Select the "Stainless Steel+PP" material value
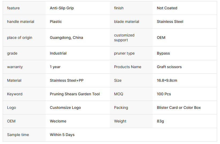Image resolution: width=220 pixels, height=144 pixels. coord(67,80)
